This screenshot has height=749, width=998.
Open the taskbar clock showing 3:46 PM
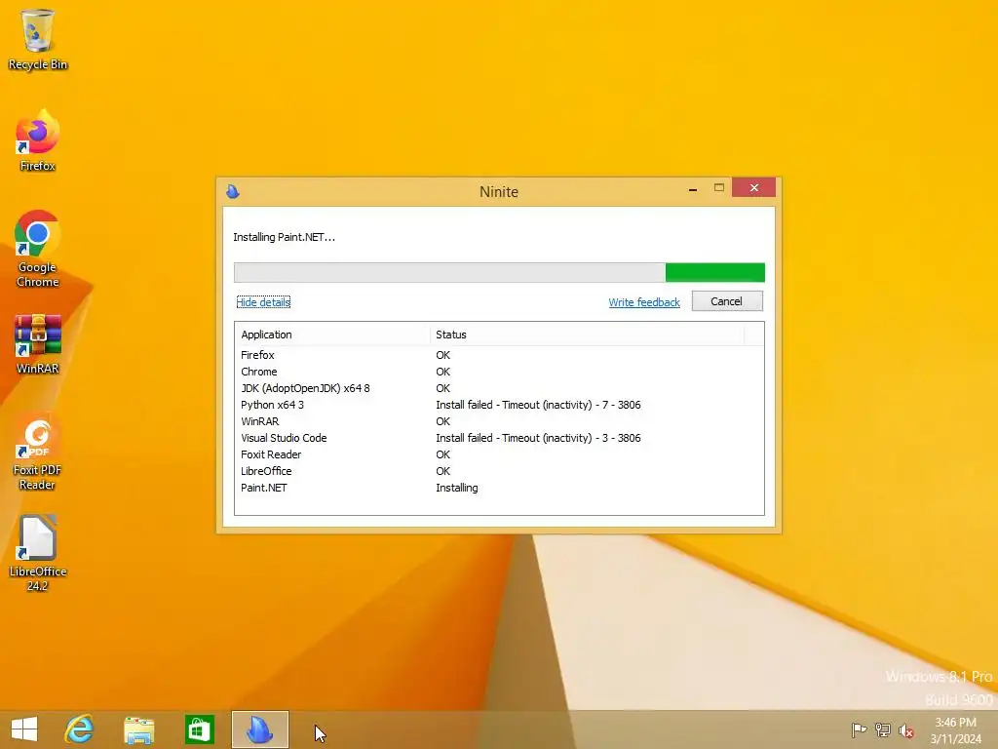pos(955,730)
